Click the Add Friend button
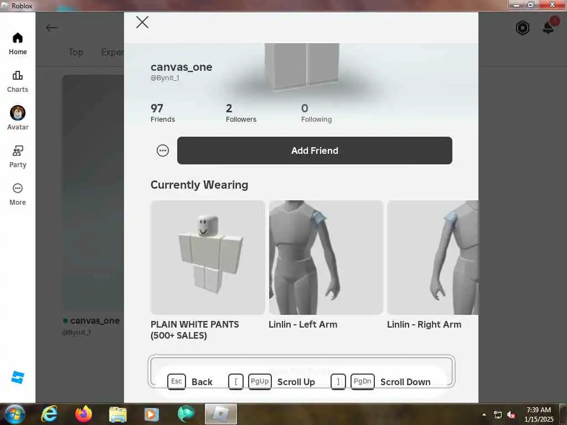This screenshot has height=425, width=567. point(315,151)
